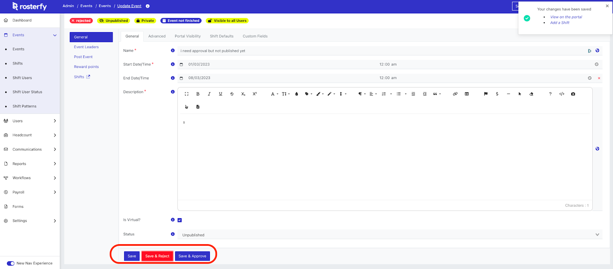Screen dimensions: 613x269
Task: Follow the View on the portal link
Action: 566,17
